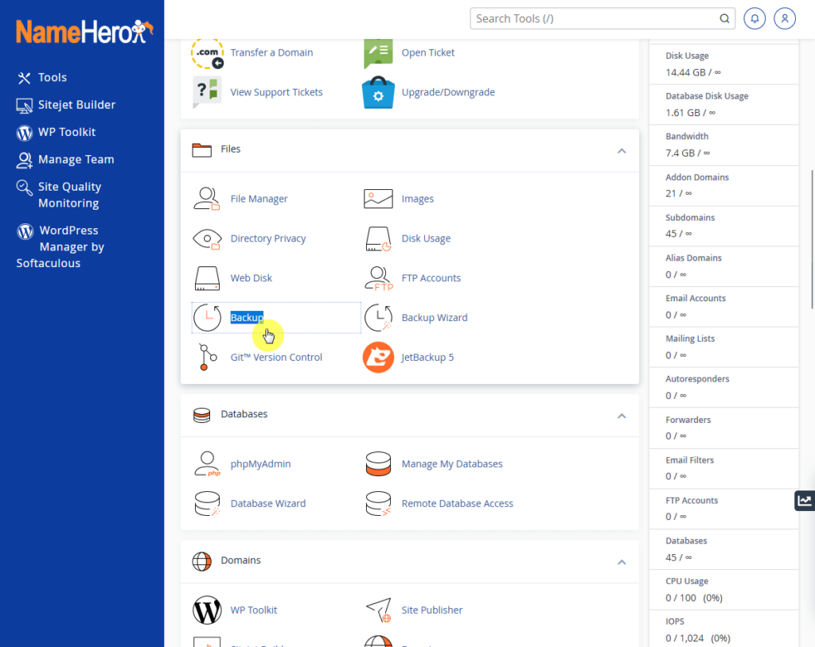This screenshot has height=647, width=815.
Task: Click the Database Wizard icon
Action: pyautogui.click(x=207, y=504)
